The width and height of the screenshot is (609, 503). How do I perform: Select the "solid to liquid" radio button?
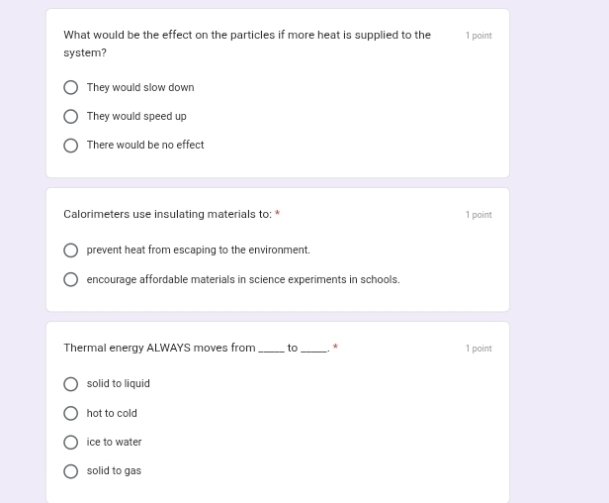(71, 384)
